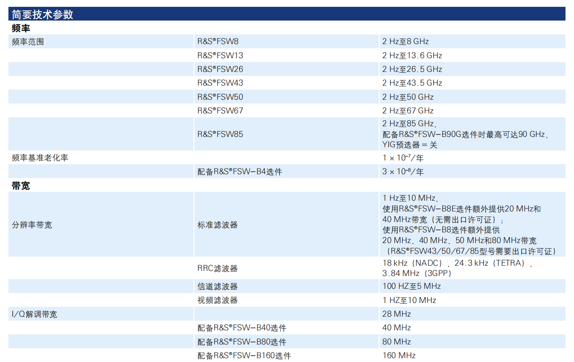Image resolution: width=574 pixels, height=362 pixels.
Task: Select the R&S FSW85 model cell
Action: 220,134
